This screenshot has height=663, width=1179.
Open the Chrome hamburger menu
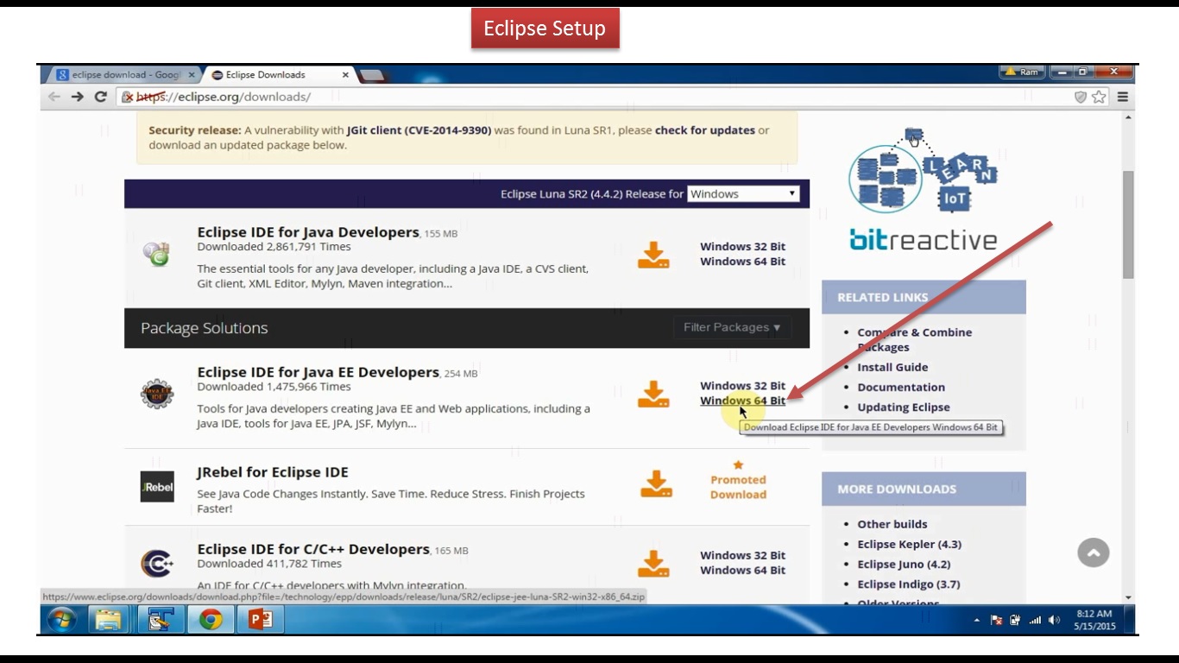[1123, 97]
